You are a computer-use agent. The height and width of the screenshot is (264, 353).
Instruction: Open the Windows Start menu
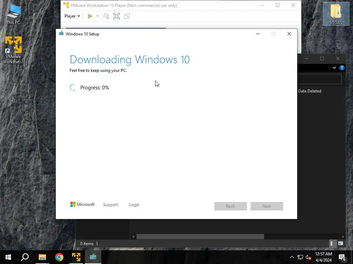tap(8, 257)
